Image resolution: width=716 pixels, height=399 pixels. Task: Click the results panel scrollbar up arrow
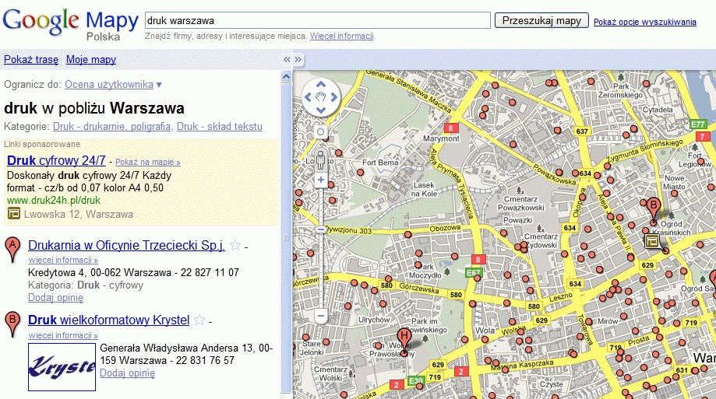click(x=286, y=76)
